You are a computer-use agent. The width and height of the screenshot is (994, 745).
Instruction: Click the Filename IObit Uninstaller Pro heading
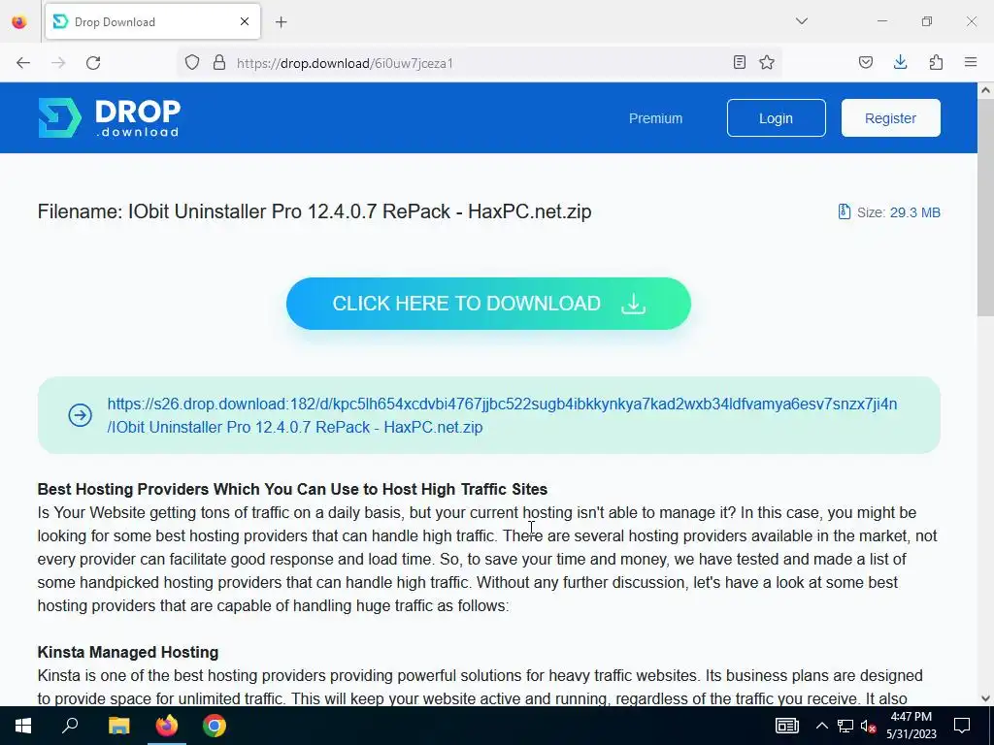pyautogui.click(x=315, y=211)
